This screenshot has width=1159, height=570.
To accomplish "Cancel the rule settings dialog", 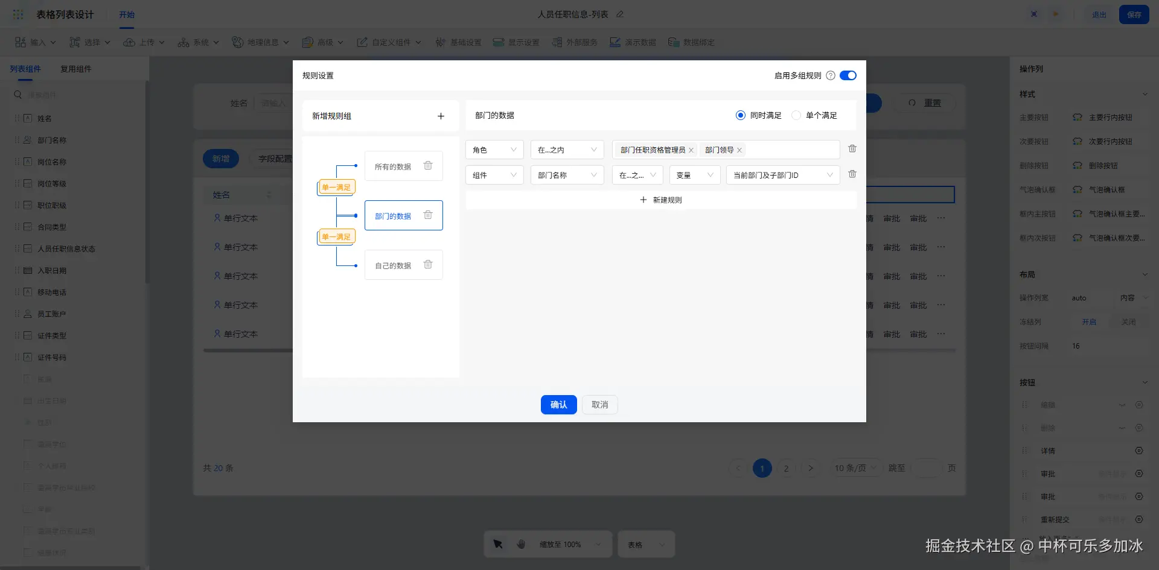I will pos(600,405).
